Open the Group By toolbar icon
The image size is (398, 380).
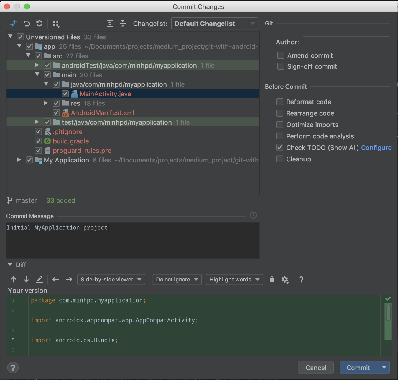pyautogui.click(x=56, y=24)
